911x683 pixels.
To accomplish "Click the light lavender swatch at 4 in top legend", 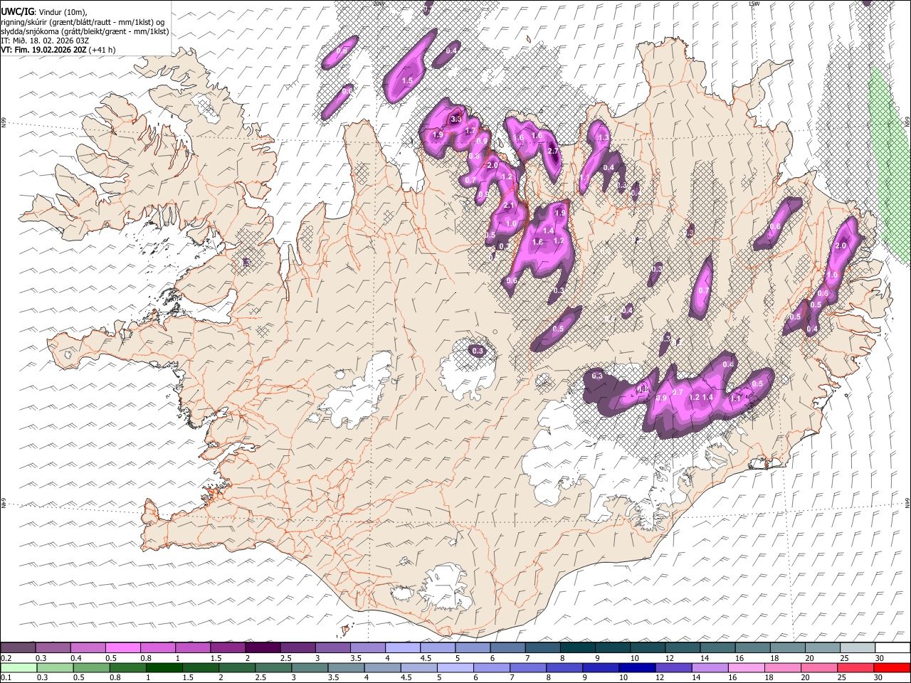I will coord(402,648).
